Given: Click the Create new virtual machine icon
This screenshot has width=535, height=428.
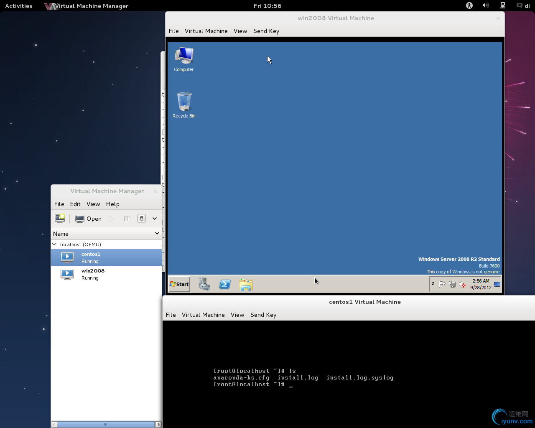Looking at the screenshot, I should [x=60, y=218].
